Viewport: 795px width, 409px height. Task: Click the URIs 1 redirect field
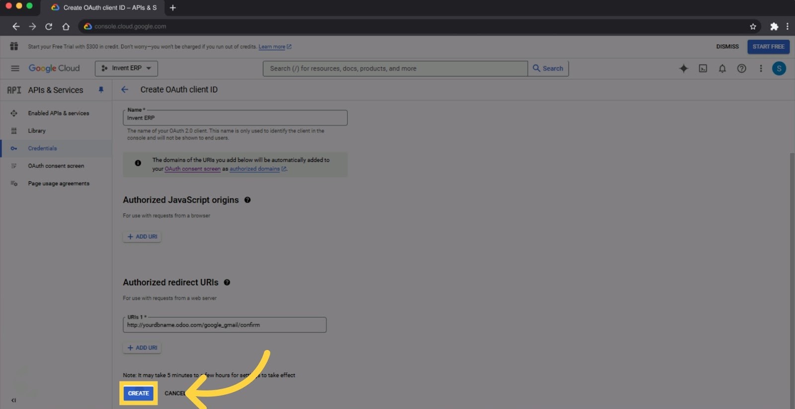[225, 325]
